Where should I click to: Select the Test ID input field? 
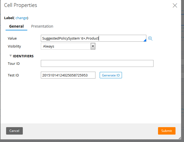pos(68,75)
